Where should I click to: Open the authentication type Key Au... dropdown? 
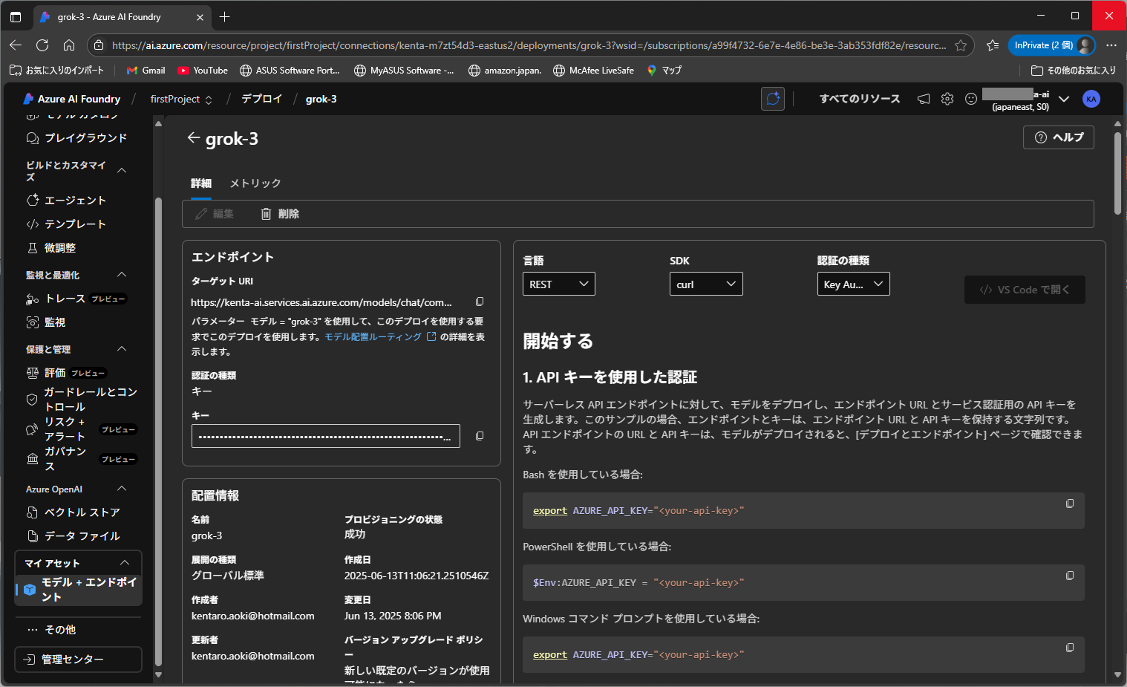click(x=853, y=284)
